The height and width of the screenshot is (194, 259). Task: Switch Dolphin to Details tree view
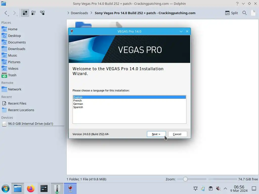(x=42, y=13)
